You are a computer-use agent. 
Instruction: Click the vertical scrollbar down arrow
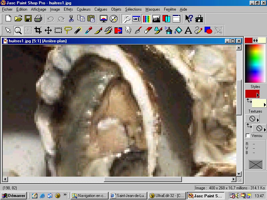tap(239, 174)
